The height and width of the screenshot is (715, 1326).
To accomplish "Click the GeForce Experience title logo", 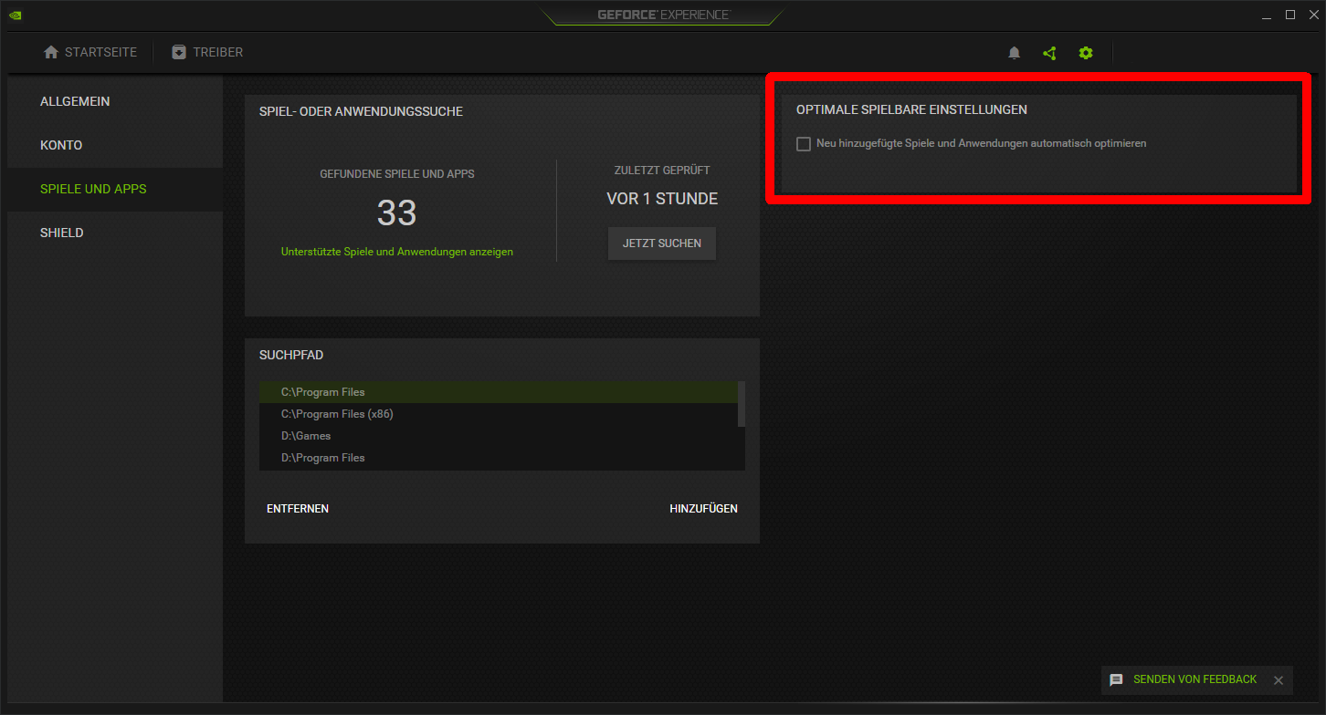I will (663, 15).
